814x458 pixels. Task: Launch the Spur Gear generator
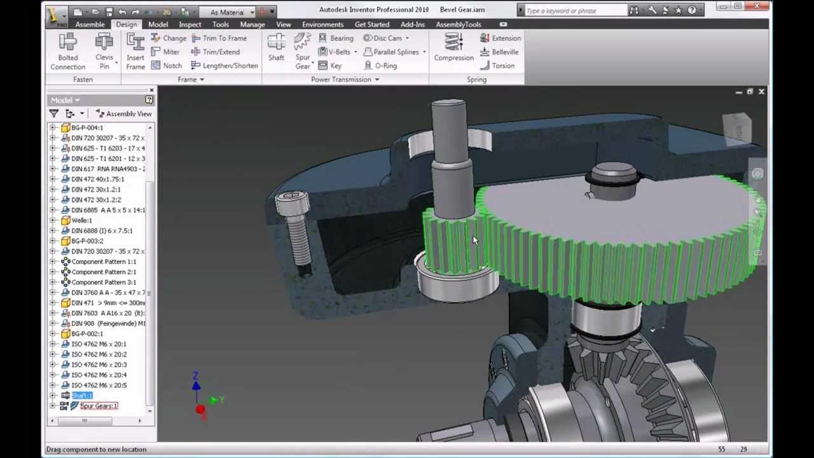(x=303, y=52)
